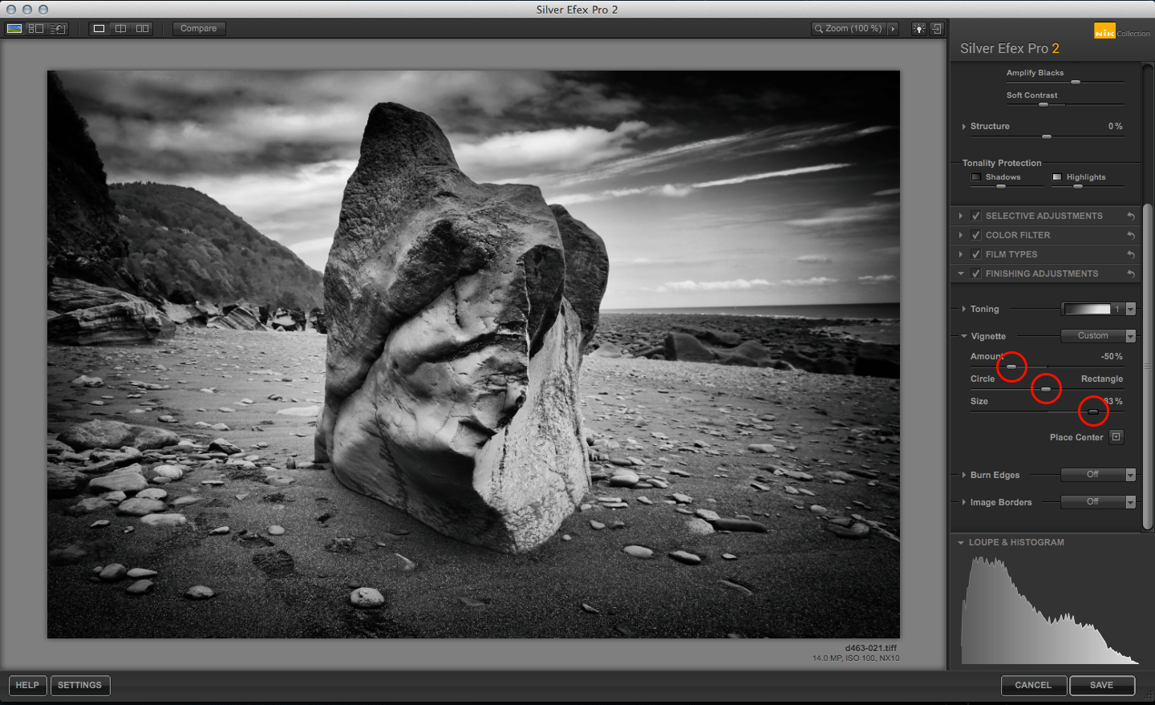The width and height of the screenshot is (1155, 705).
Task: Click the Highlights protection slider handle
Action: coord(1078,187)
